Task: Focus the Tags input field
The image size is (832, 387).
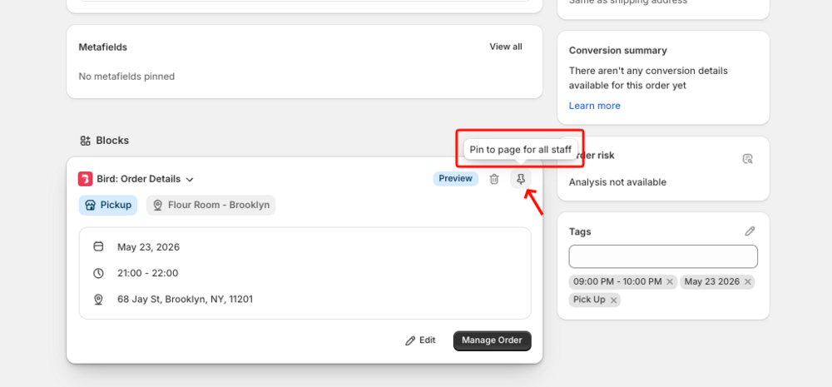Action: (663, 256)
